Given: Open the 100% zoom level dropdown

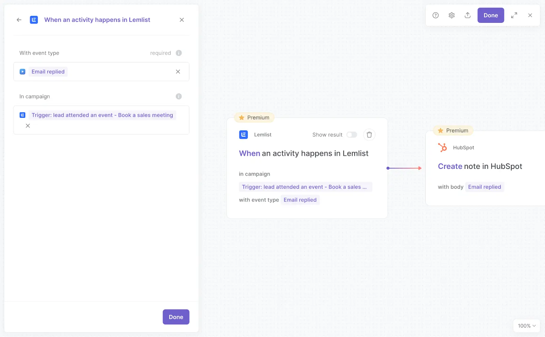Looking at the screenshot, I should (527, 326).
